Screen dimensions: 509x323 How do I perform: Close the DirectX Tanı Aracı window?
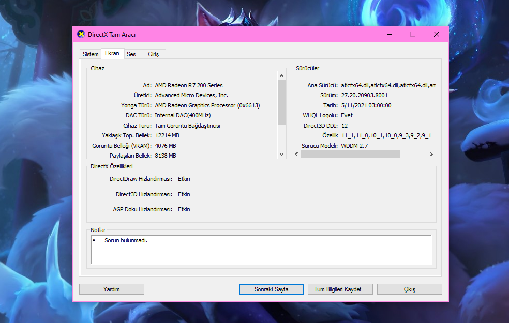pos(437,35)
